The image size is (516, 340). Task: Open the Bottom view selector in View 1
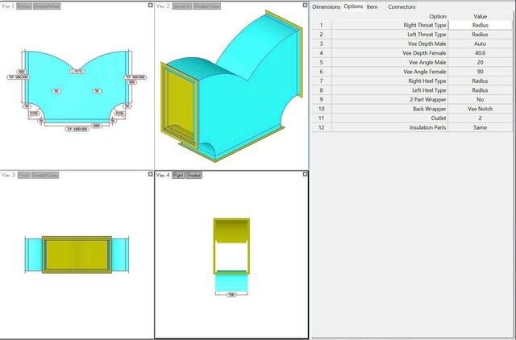[24, 6]
